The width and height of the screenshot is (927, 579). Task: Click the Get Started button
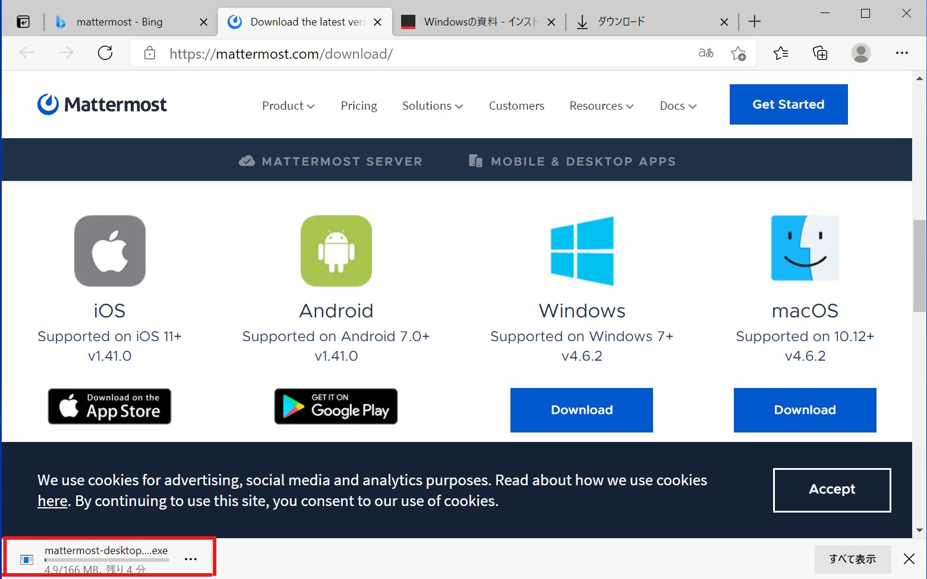coord(789,104)
